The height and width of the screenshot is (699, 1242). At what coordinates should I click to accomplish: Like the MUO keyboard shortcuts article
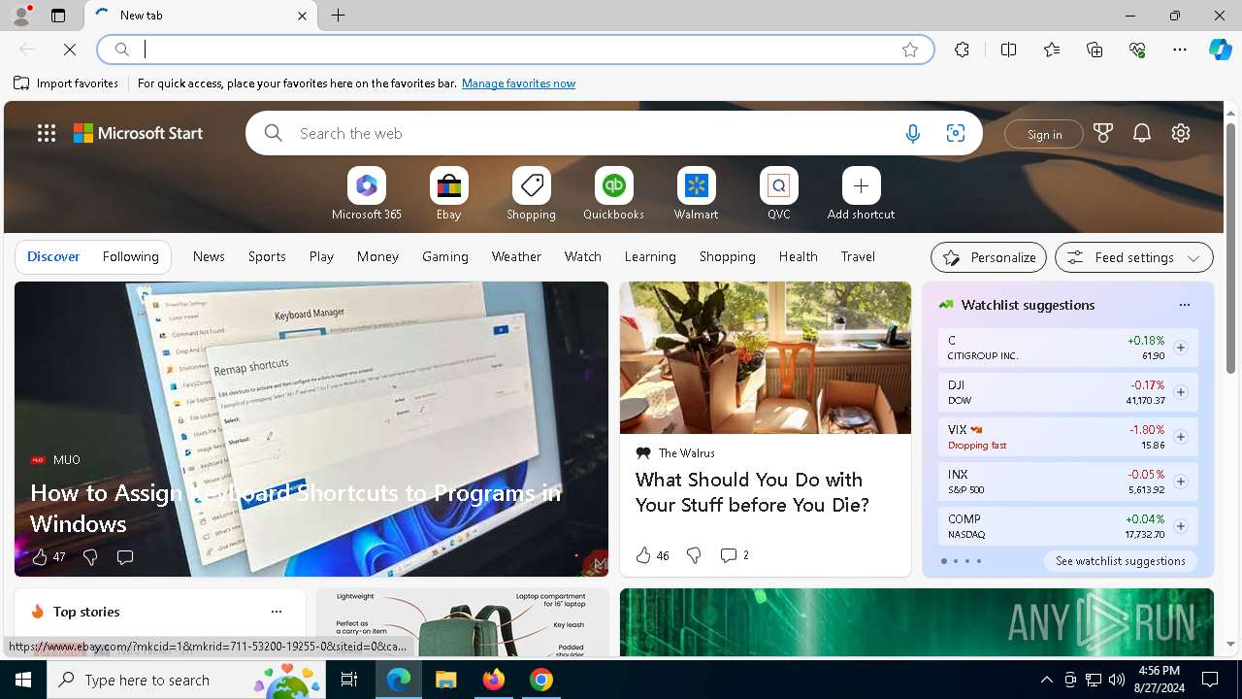click(x=49, y=557)
